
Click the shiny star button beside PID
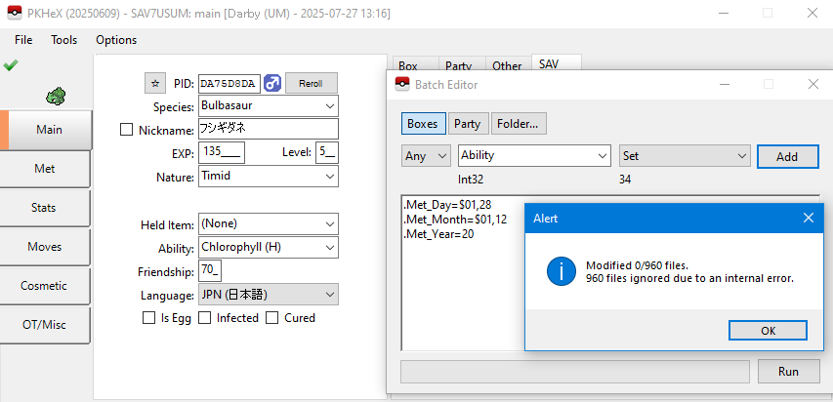point(155,83)
